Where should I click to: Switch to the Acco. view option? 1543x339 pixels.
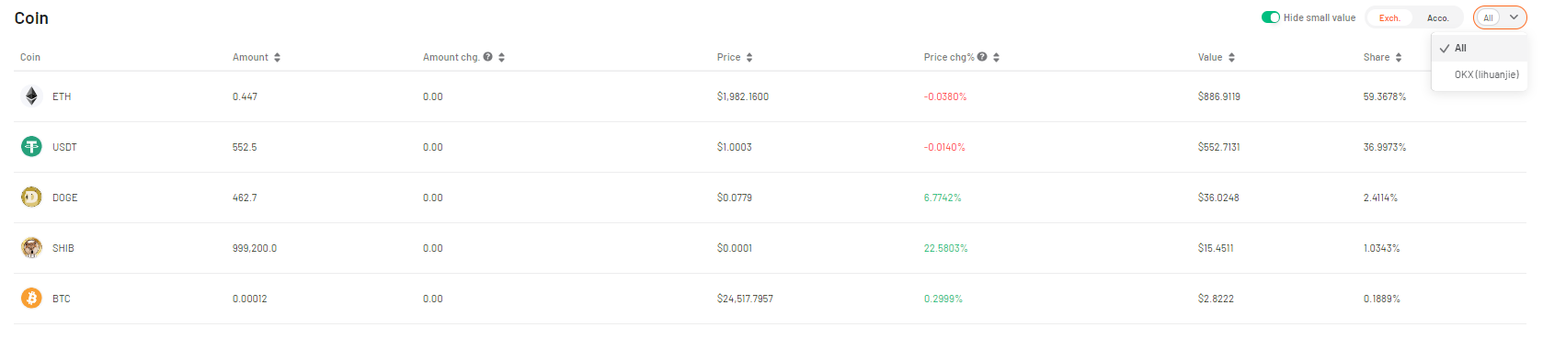[x=1437, y=17]
